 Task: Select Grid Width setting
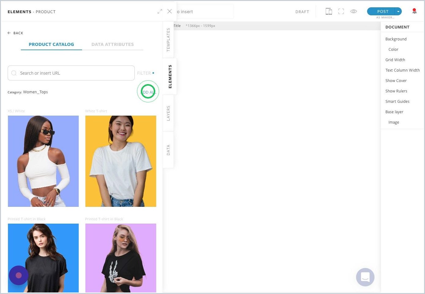click(x=395, y=60)
